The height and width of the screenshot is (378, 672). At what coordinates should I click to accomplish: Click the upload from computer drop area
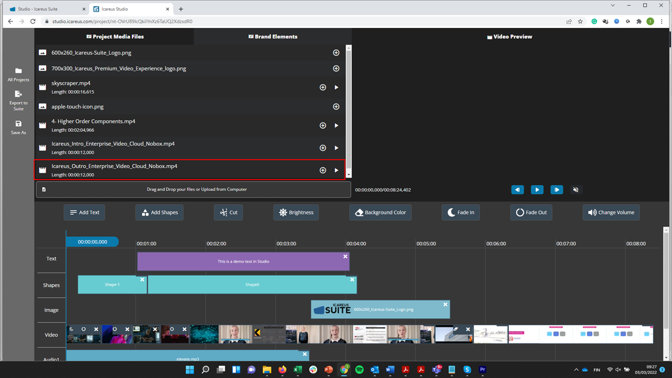tap(193, 190)
